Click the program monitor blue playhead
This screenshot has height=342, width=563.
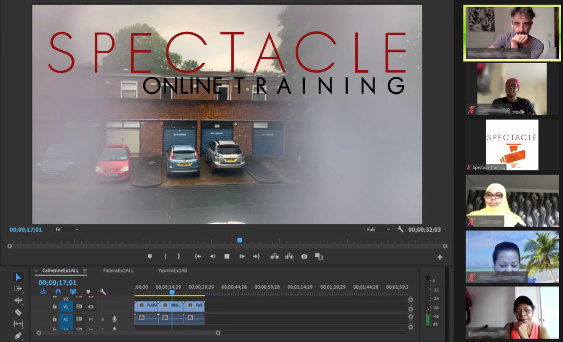[x=240, y=241]
